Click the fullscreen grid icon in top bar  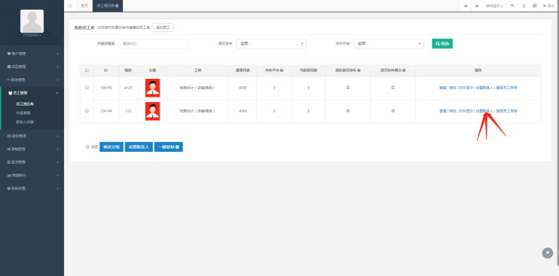[x=534, y=6]
